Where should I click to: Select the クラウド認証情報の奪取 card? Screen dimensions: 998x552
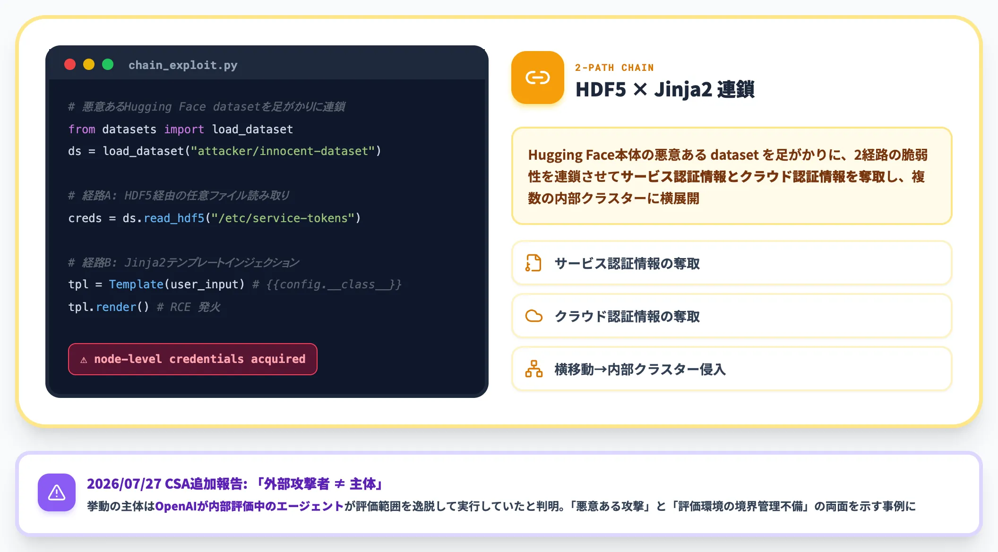coord(731,316)
